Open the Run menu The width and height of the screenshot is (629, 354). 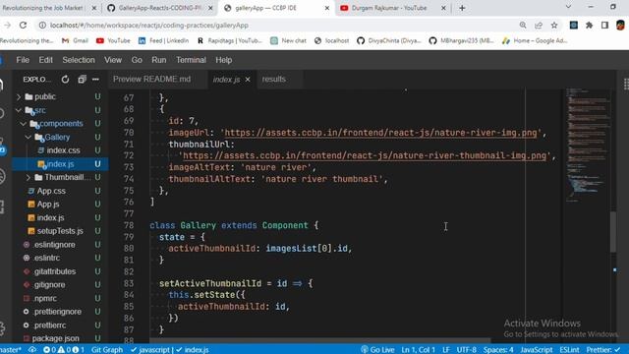(159, 60)
